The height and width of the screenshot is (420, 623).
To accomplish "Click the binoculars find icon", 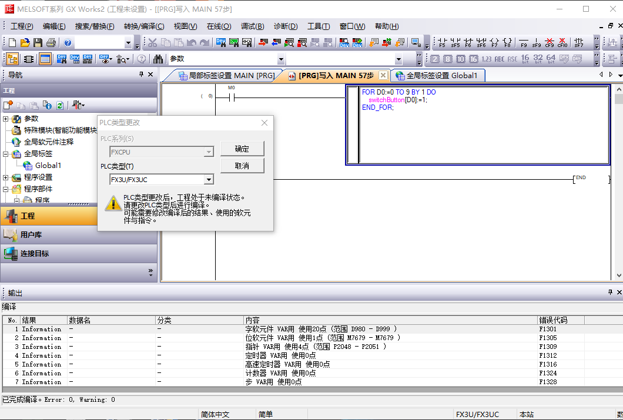I will pos(158,59).
